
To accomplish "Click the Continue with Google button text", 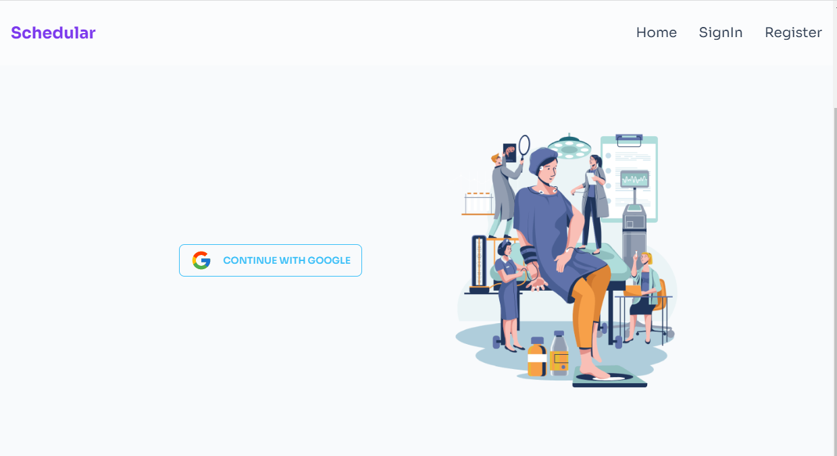I will [x=286, y=260].
